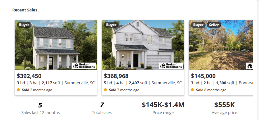This screenshot has height=120, width=259.
Task: Click the Recent Sales heading
Action: (25, 10)
